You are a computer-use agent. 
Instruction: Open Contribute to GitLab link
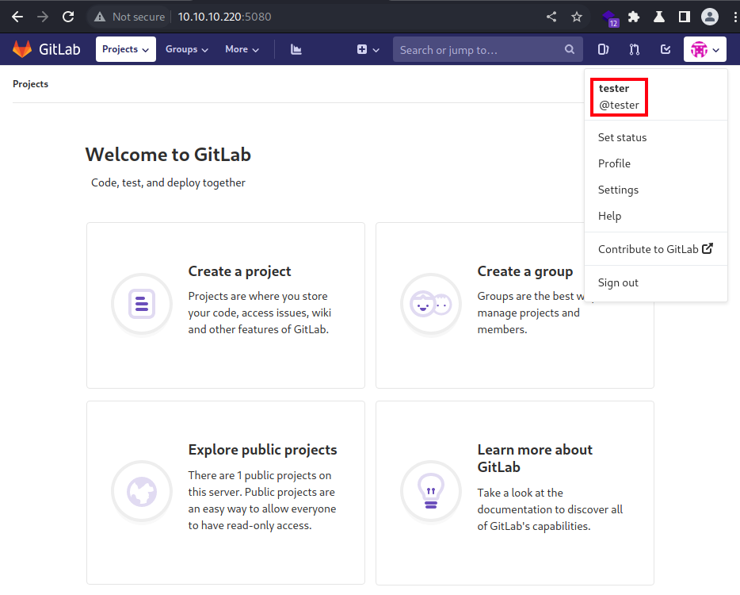[x=655, y=249]
